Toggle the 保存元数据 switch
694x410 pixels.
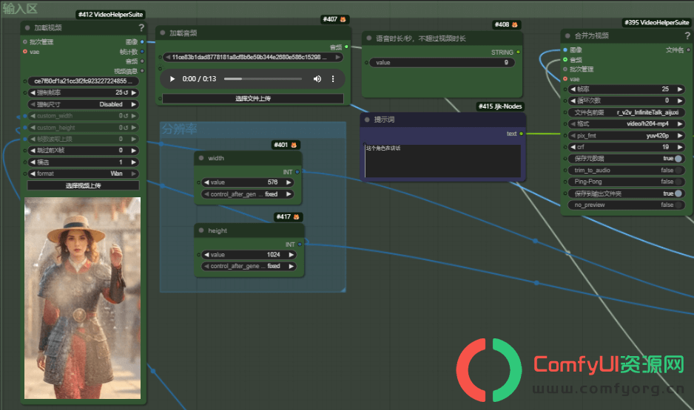point(678,159)
